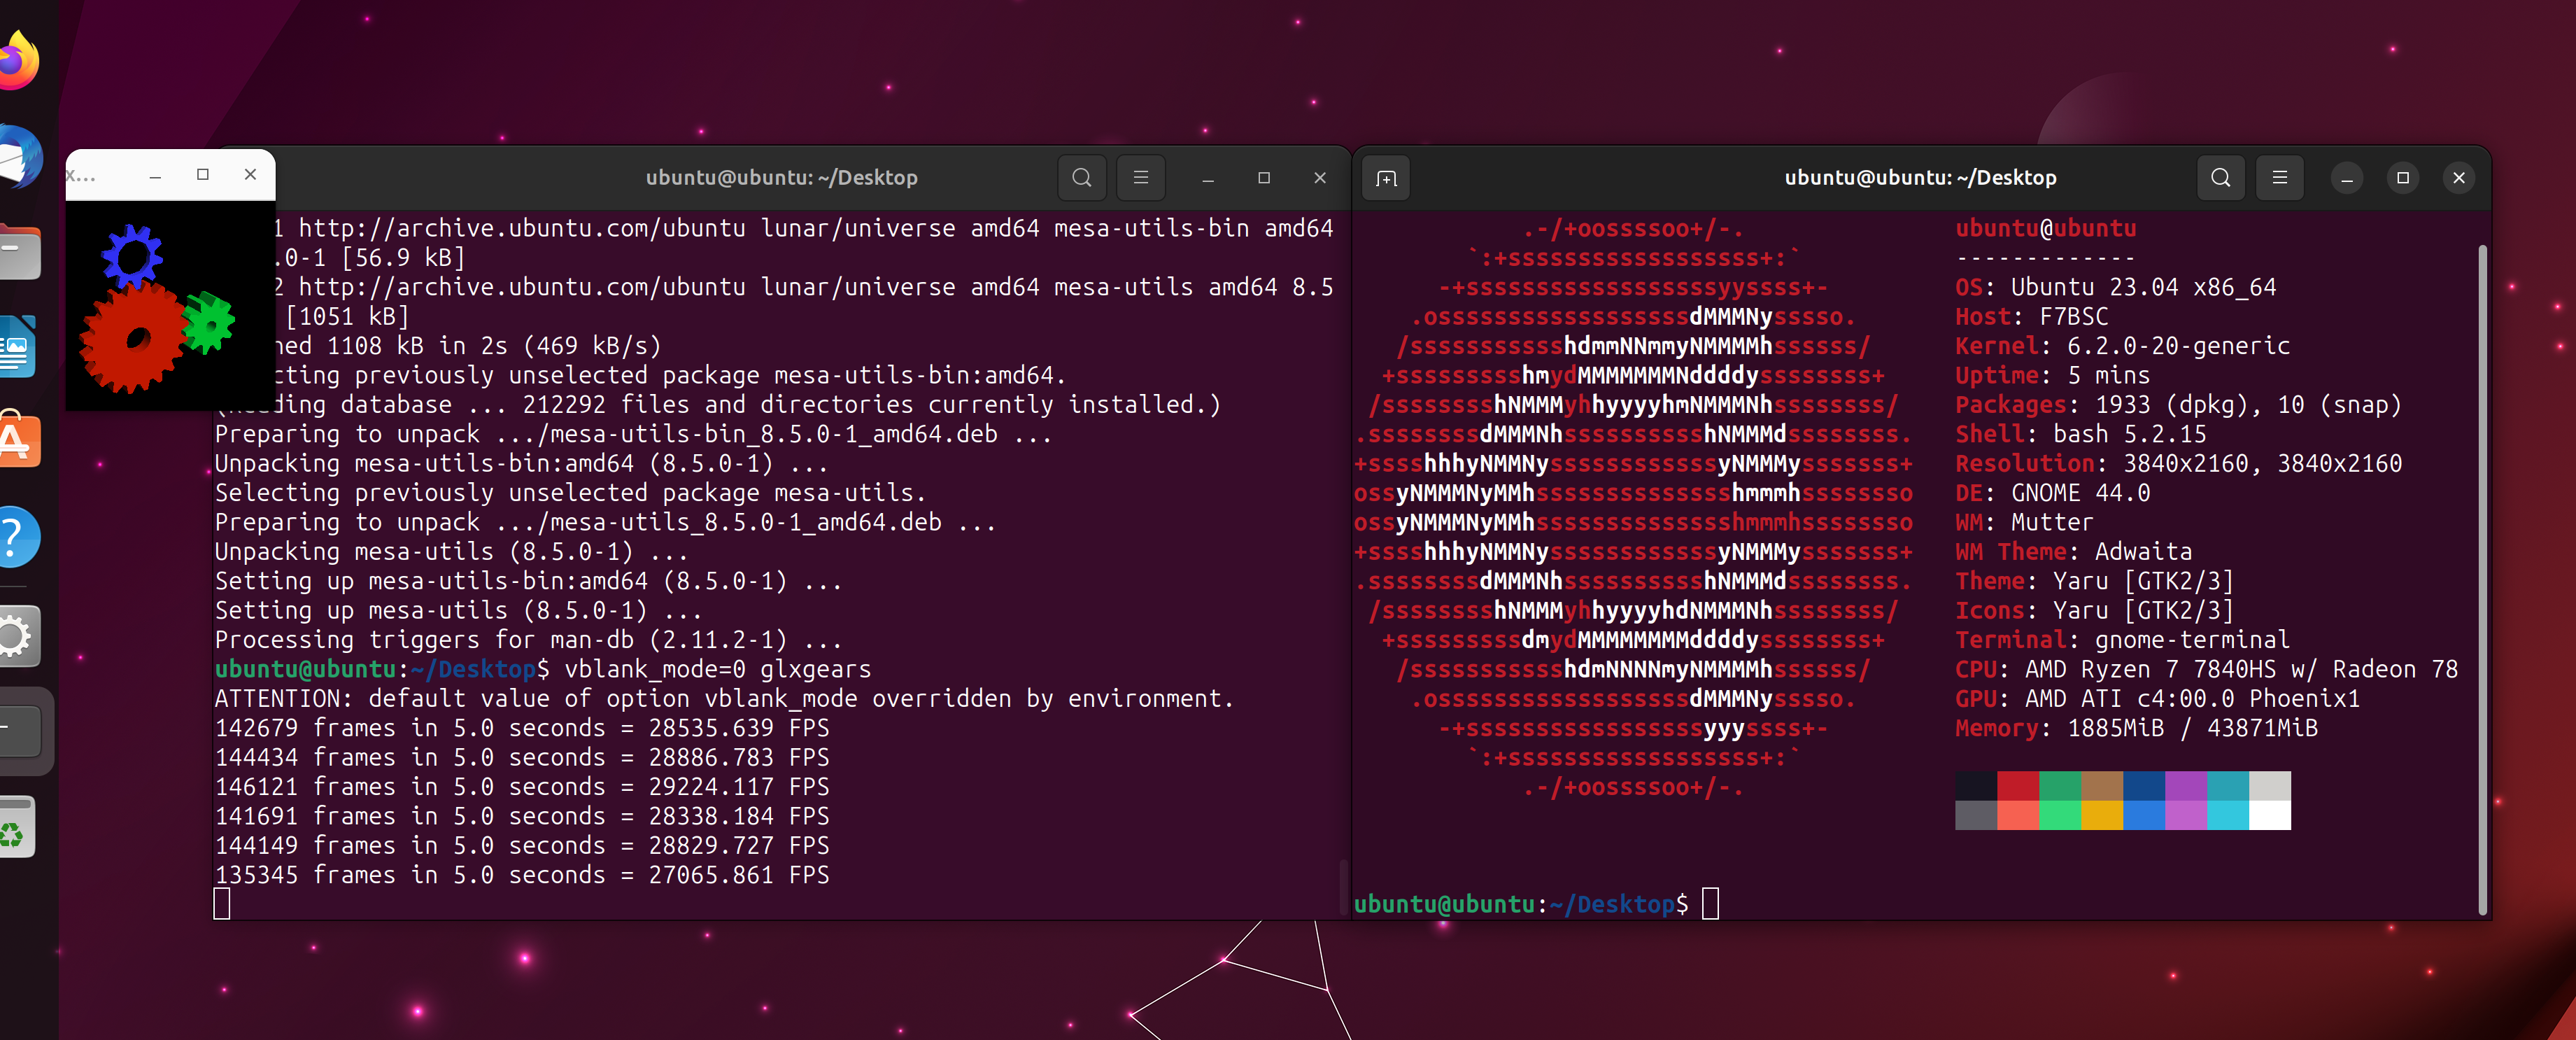Click the right terminal title 'ubuntu@ubuntu: ~/Desktop'

pos(1920,178)
